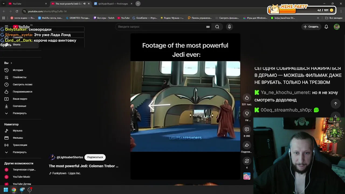Subscribe with the Подписаться button
The image size is (345, 194).
[95, 157]
